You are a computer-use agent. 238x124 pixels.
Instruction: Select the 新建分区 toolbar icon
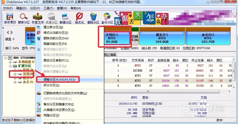(x=66, y=18)
